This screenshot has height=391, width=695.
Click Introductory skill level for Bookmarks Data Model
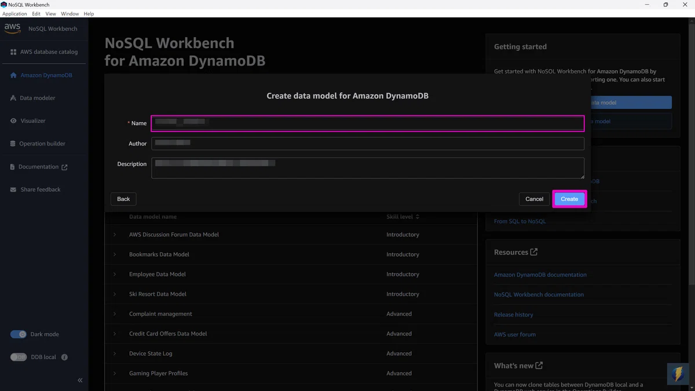click(x=403, y=254)
